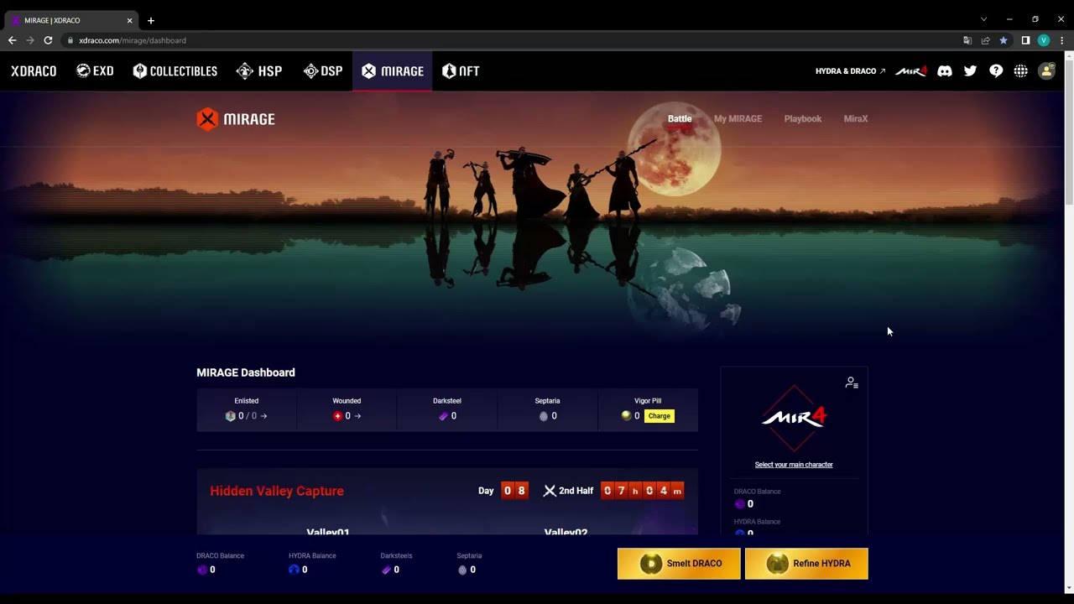Click the Enlisted arrow icon

[x=263, y=416]
